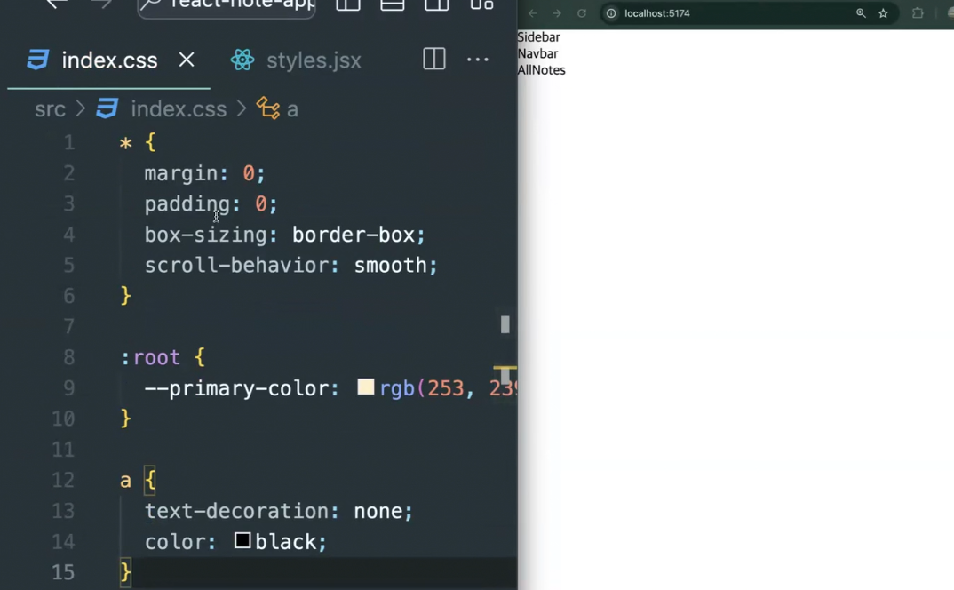Click on 'margin' property text
954x590 pixels.
pos(181,173)
